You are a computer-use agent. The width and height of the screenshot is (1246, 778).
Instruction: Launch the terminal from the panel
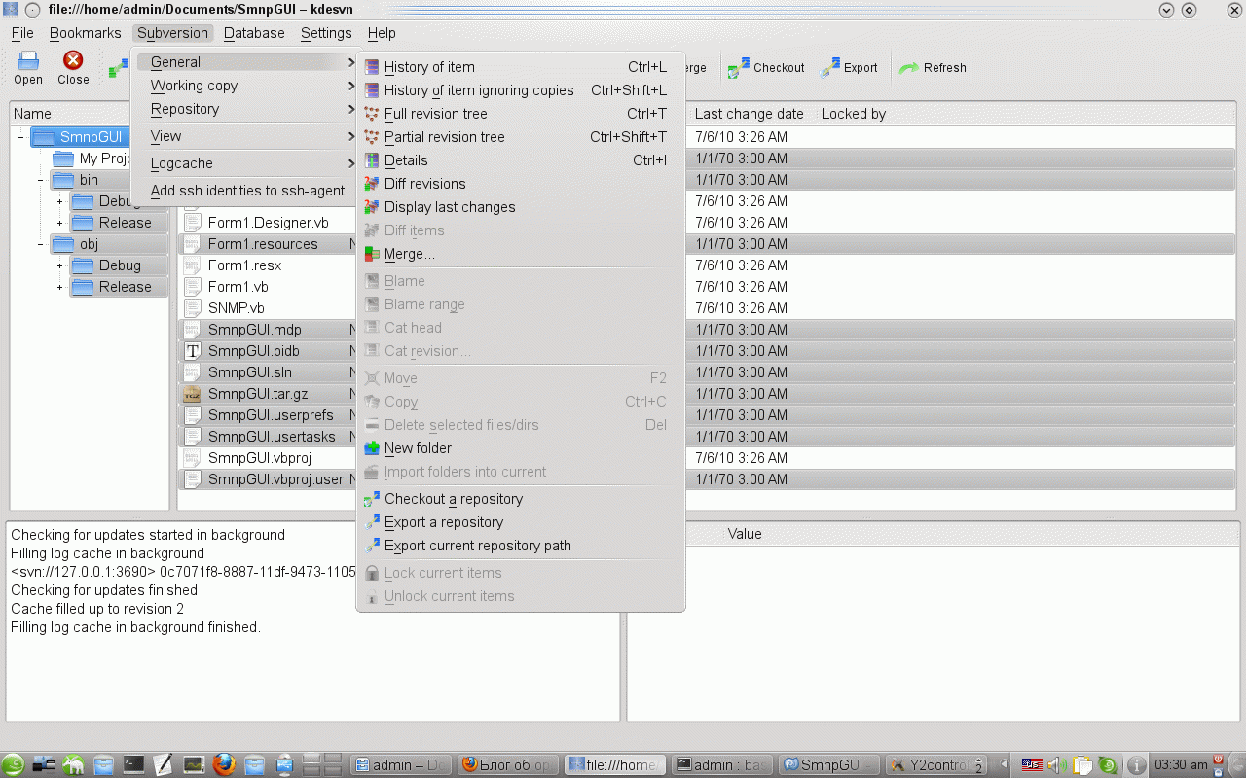point(133,765)
